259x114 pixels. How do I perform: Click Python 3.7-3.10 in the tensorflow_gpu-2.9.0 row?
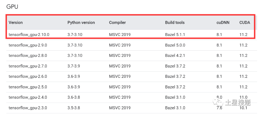click(75, 45)
